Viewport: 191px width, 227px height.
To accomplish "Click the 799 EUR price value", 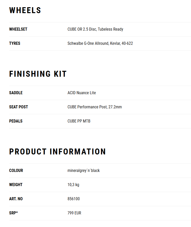I will pyautogui.click(x=74, y=213).
